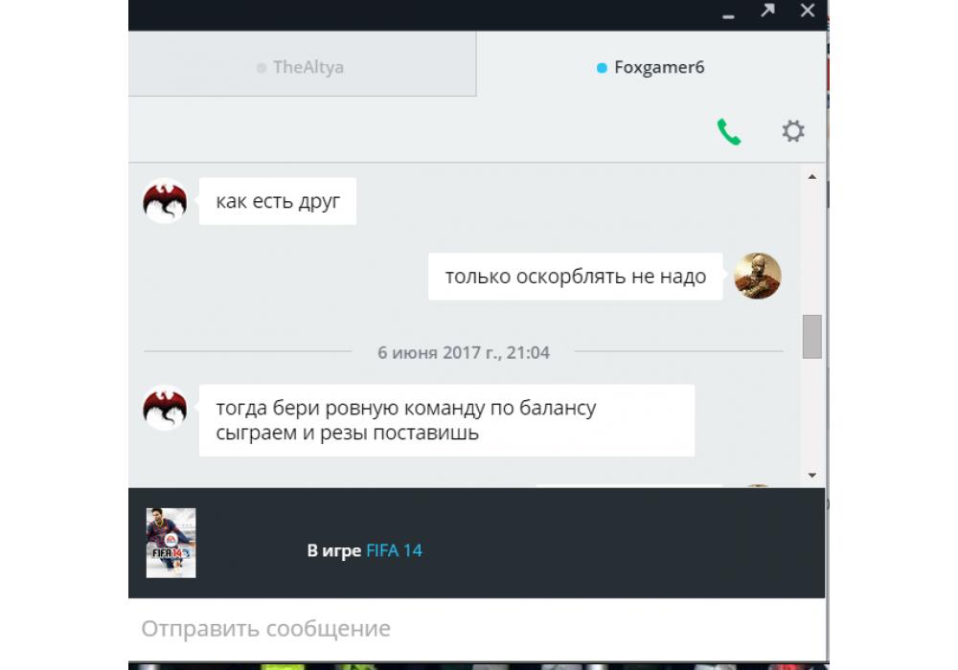Screen dimensions: 958x670
Task: Minimize the chat window
Action: point(729,13)
